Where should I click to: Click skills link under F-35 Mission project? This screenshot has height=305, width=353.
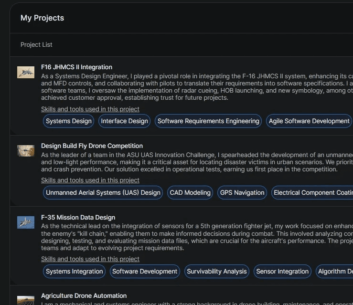tap(90, 259)
